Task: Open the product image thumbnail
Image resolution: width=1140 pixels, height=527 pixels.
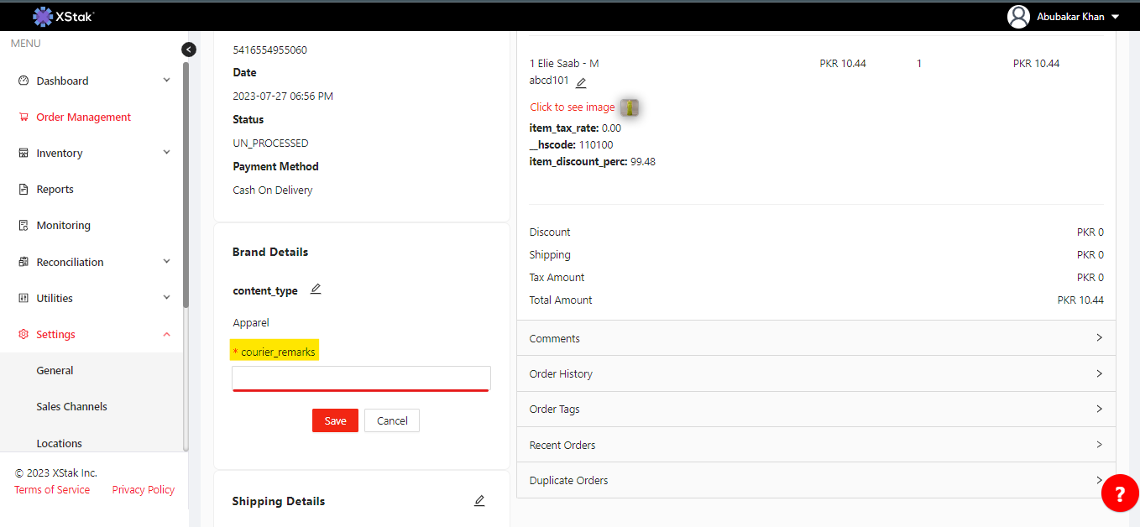Action: 630,107
